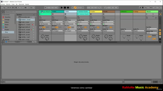Toggle the Loop switch icon
Viewport: 163px width, 91px height.
tap(103, 8)
